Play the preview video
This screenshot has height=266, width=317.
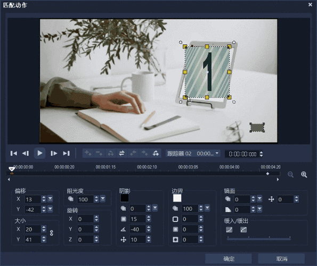[x=39, y=153]
